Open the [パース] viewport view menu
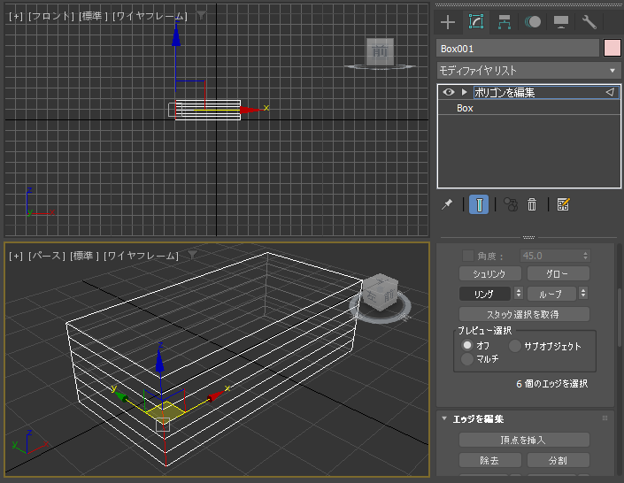 point(47,256)
